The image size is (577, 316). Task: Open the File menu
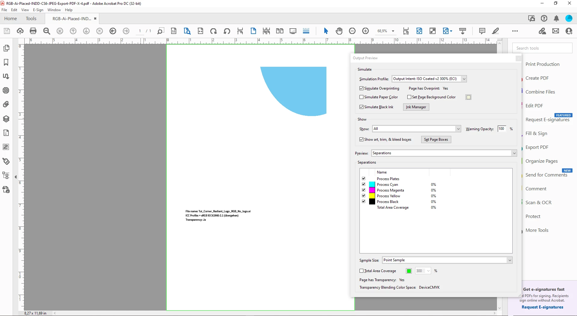tap(4, 10)
